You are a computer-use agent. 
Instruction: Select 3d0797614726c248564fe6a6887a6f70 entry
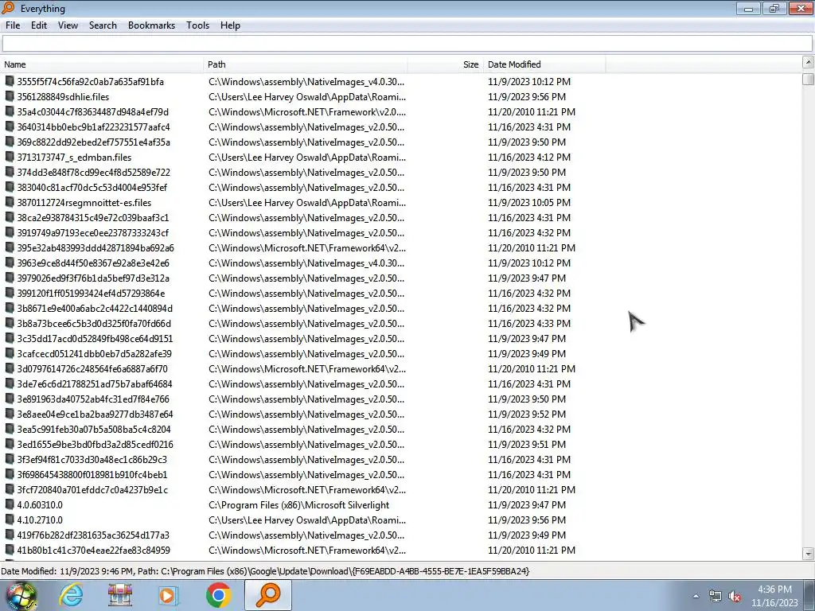click(x=92, y=368)
